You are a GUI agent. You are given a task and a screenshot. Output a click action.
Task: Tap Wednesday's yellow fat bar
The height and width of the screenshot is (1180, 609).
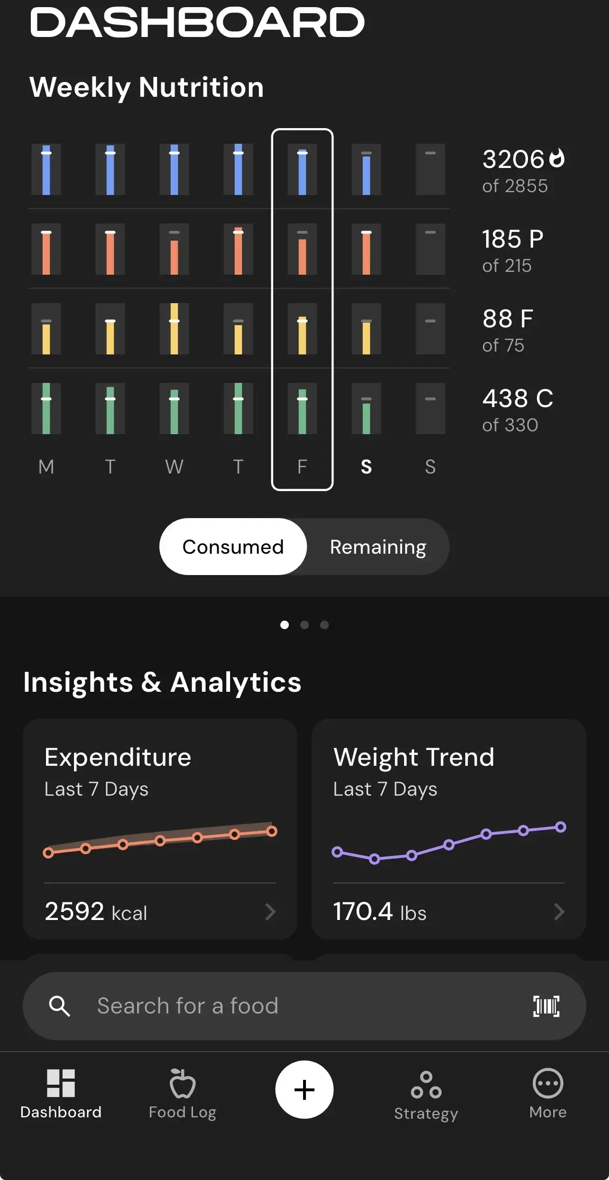tap(174, 329)
